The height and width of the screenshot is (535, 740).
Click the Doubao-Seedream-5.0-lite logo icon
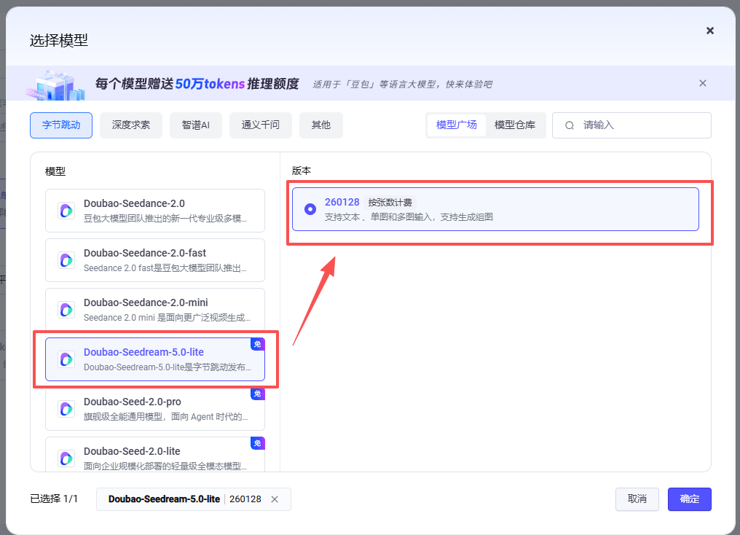point(66,359)
